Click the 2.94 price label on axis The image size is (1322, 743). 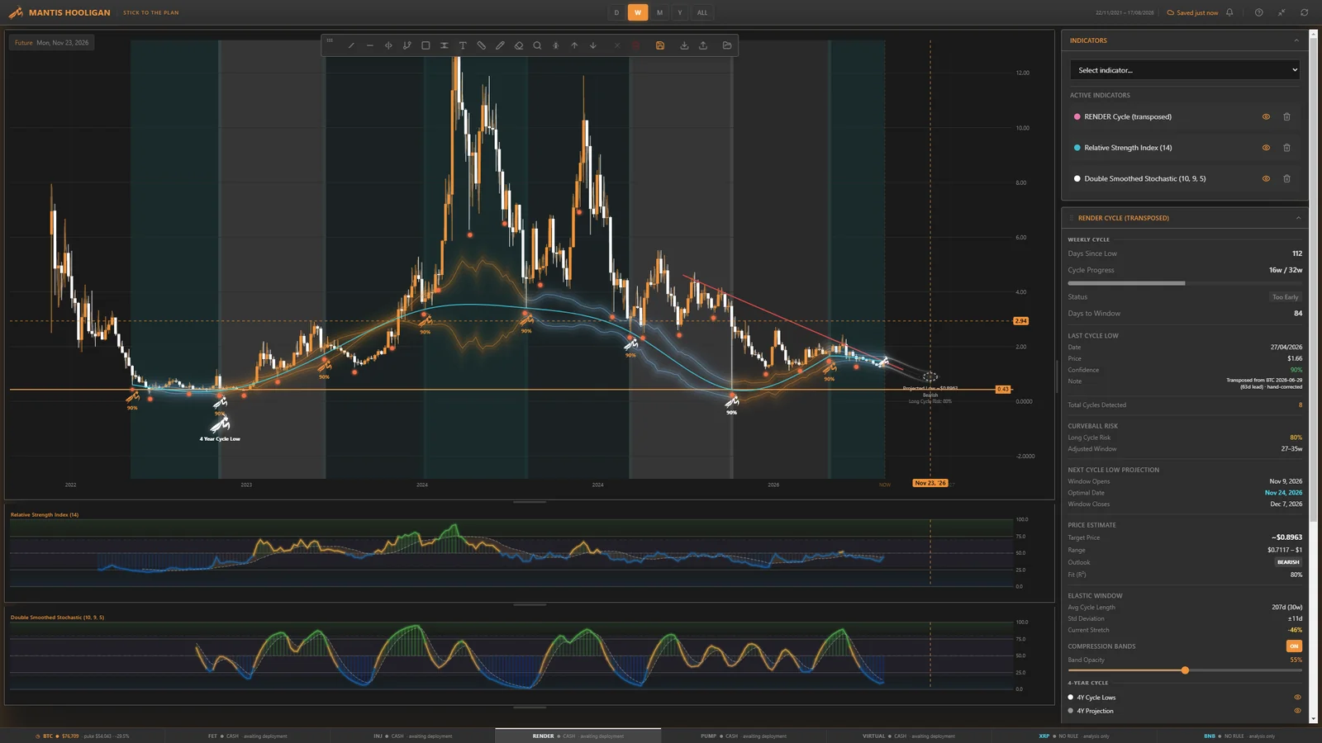click(1020, 321)
